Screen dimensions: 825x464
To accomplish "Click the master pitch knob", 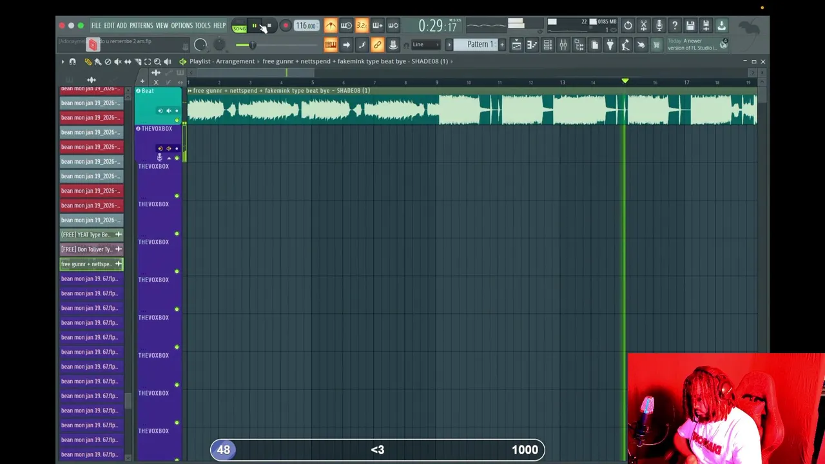I will tap(219, 44).
